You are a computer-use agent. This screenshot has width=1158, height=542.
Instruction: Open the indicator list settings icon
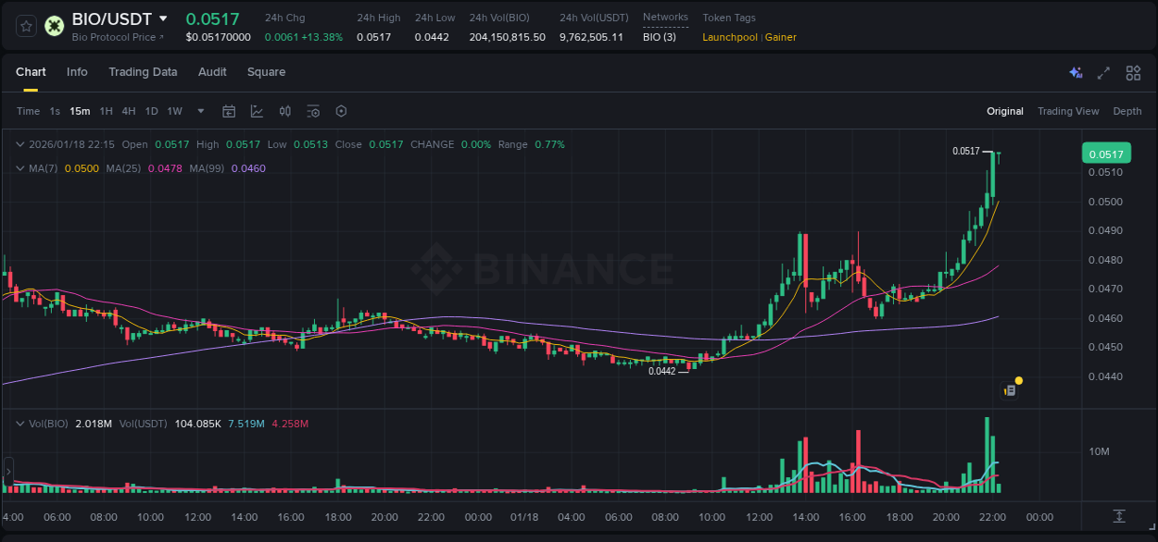click(313, 111)
